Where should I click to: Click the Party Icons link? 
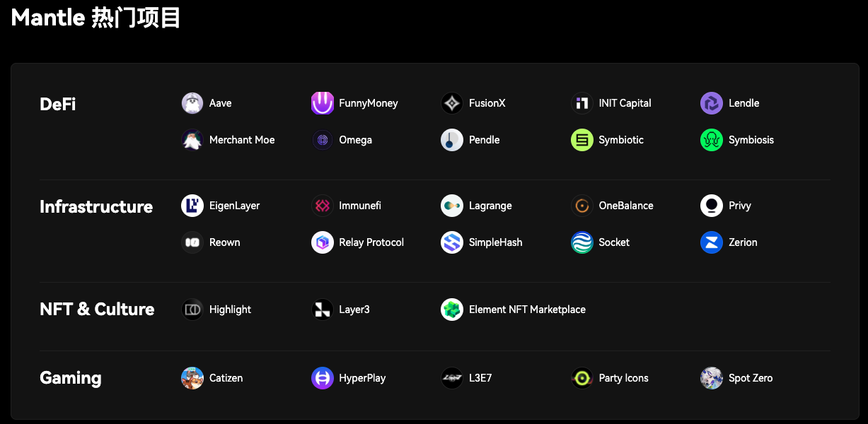(x=623, y=378)
